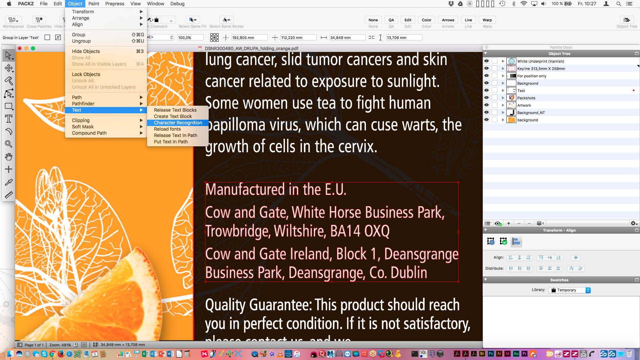Click distribute left edges icon

coord(511,269)
